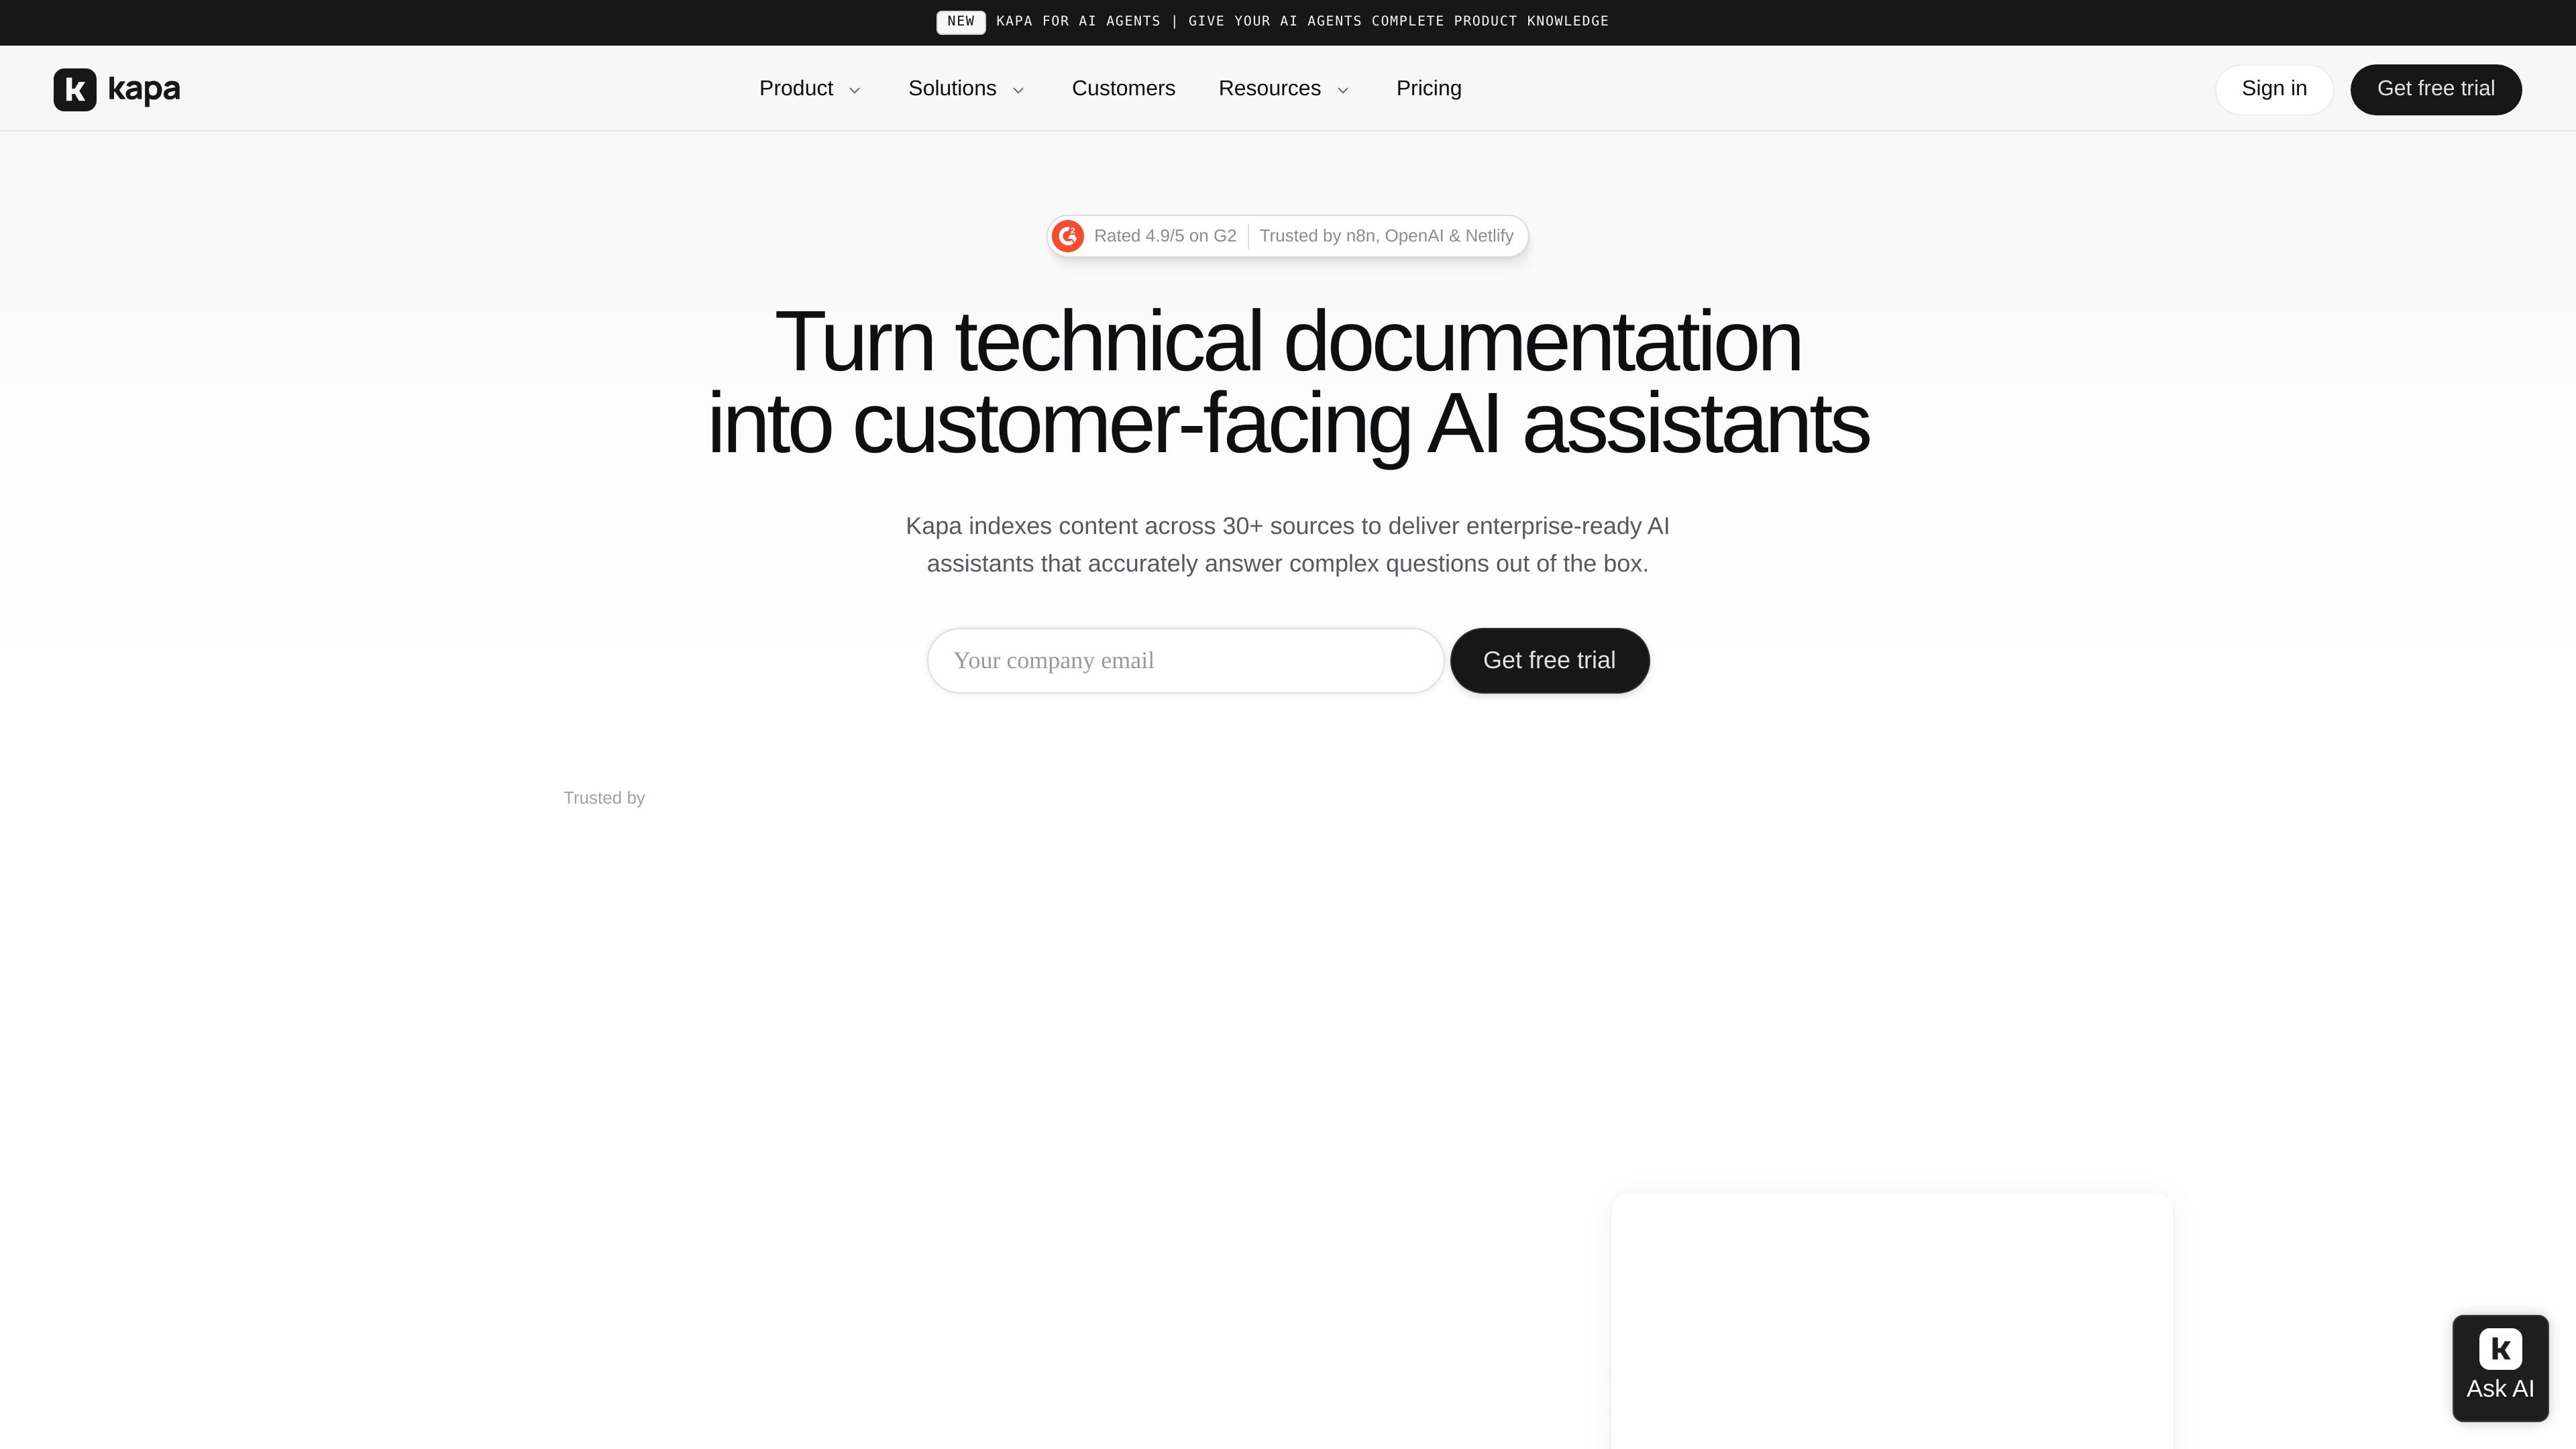Viewport: 2576px width, 1449px height.
Task: Click the NEW badge in the top banner
Action: click(x=960, y=22)
